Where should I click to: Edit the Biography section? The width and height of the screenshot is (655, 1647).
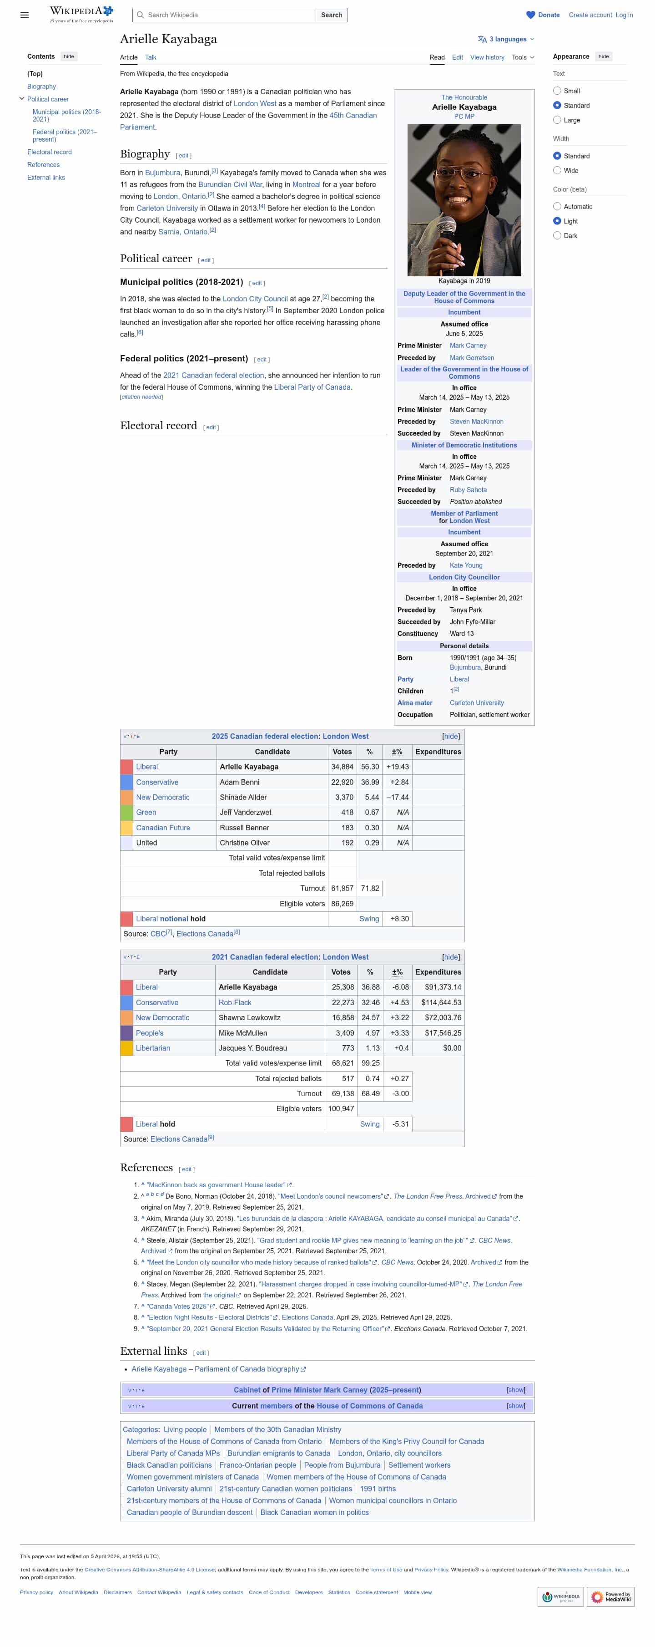pos(183,155)
